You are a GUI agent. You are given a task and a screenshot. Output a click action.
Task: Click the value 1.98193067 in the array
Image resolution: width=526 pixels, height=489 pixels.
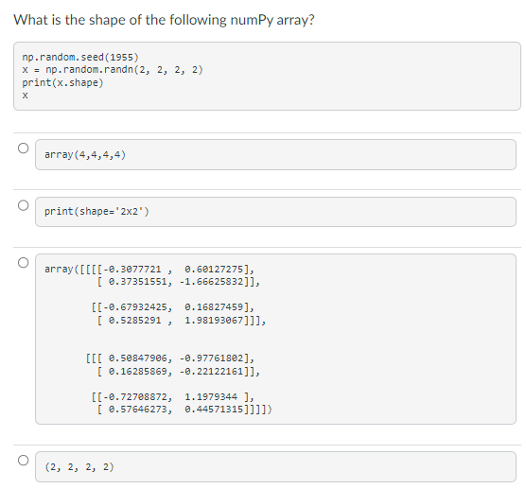coord(214,321)
